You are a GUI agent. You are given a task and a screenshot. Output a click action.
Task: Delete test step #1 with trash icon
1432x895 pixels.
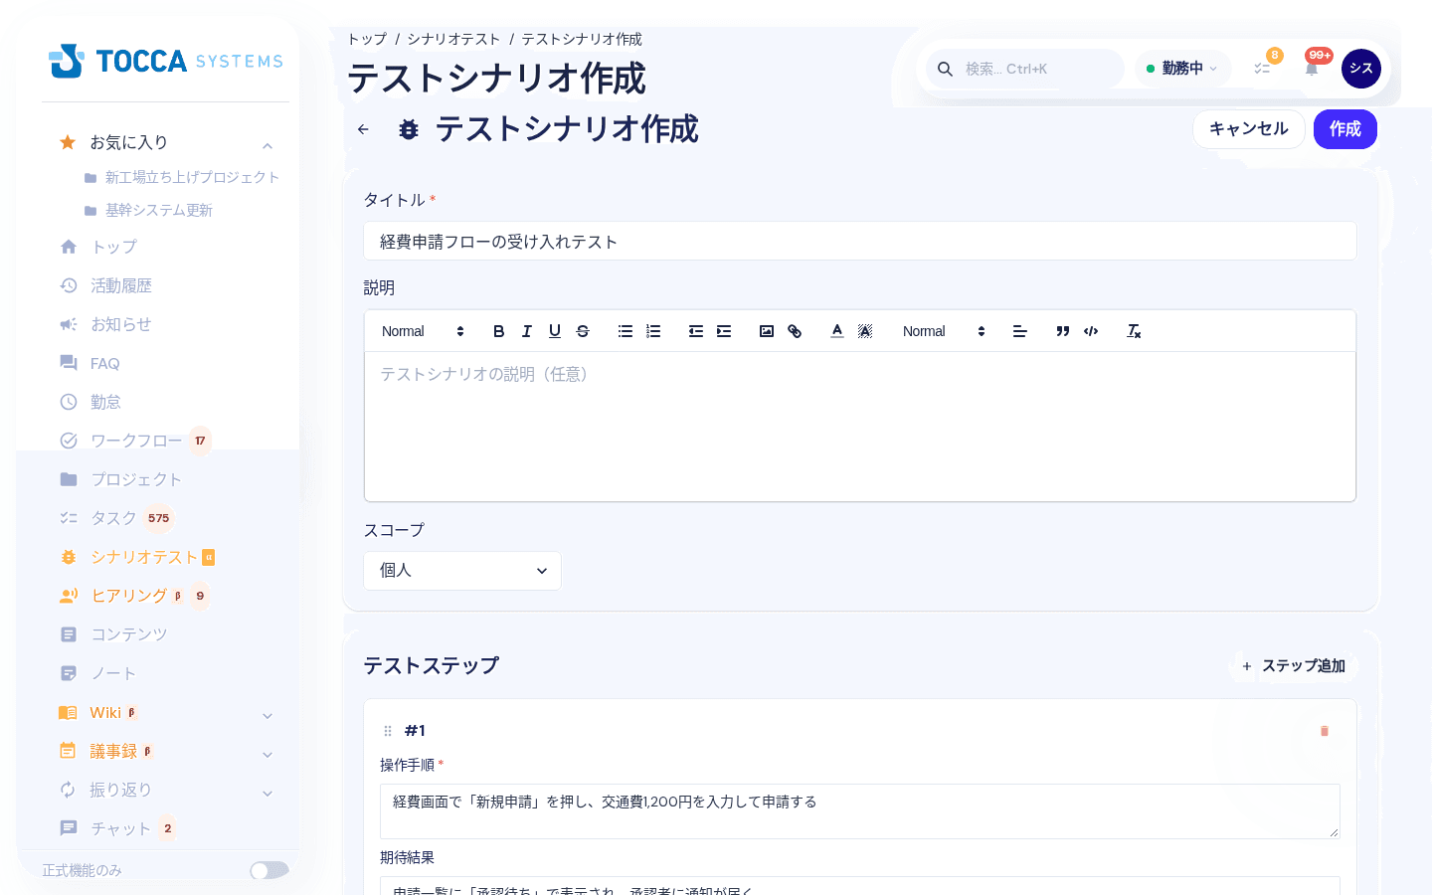(1325, 731)
